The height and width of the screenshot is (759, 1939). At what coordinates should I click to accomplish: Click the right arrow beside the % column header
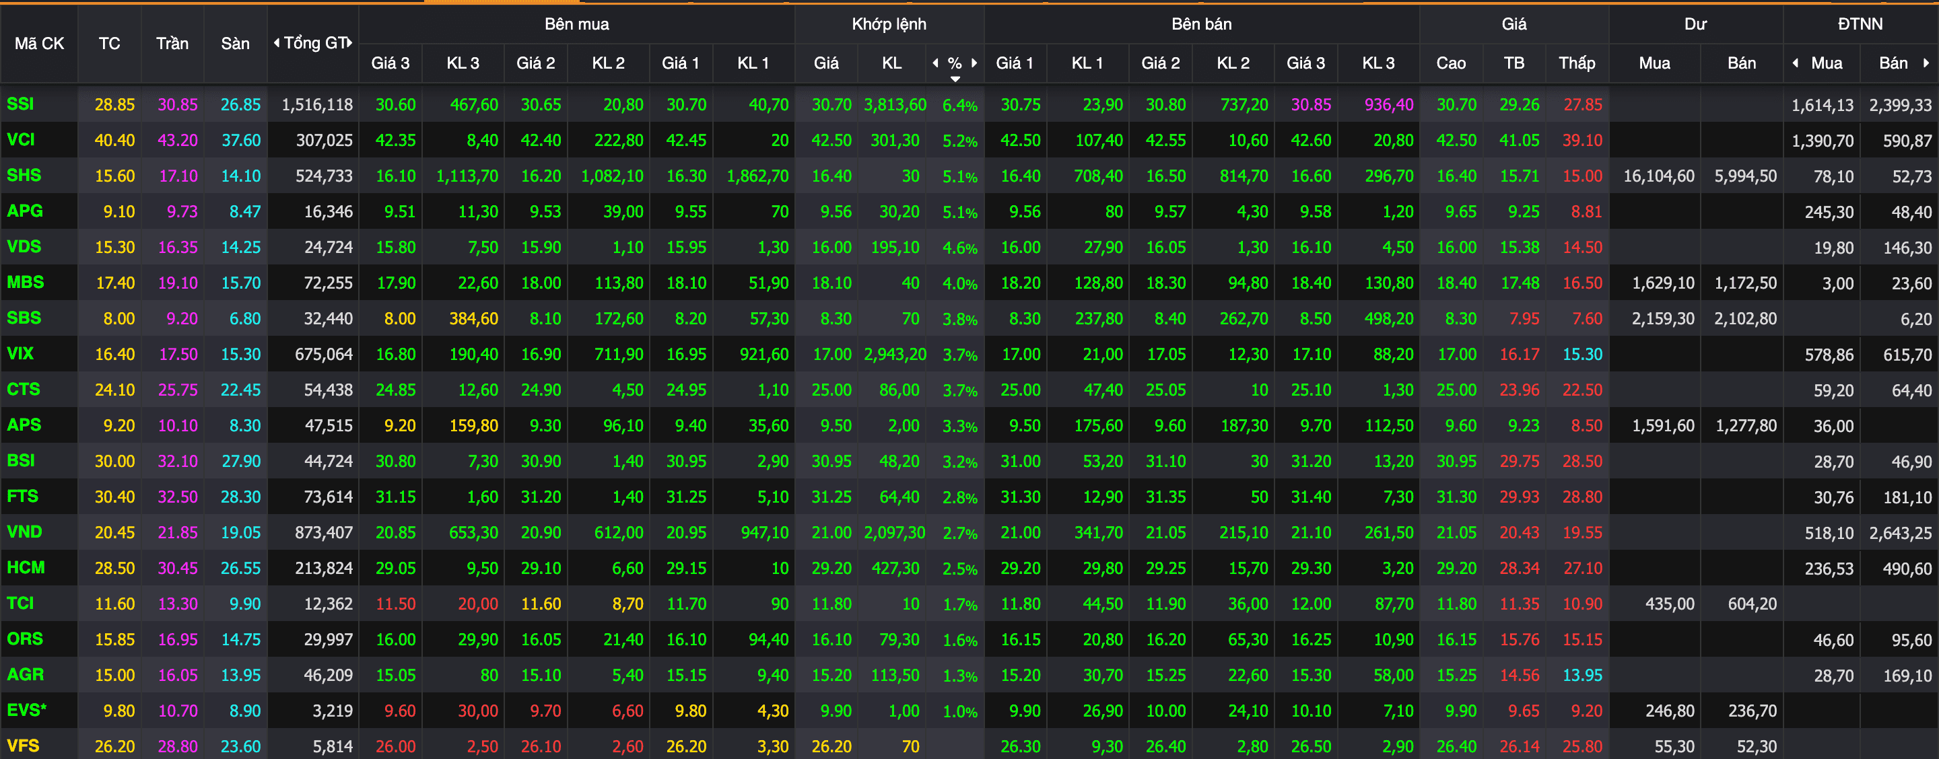pyautogui.click(x=974, y=63)
